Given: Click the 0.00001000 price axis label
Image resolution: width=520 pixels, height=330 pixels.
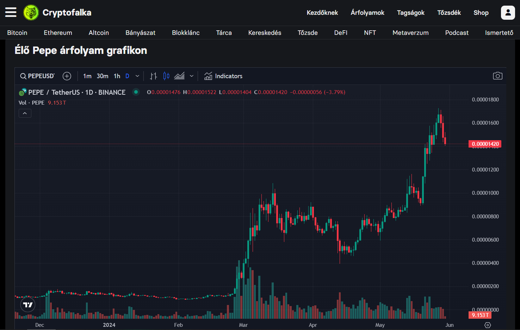Looking at the screenshot, I should coord(485,193).
